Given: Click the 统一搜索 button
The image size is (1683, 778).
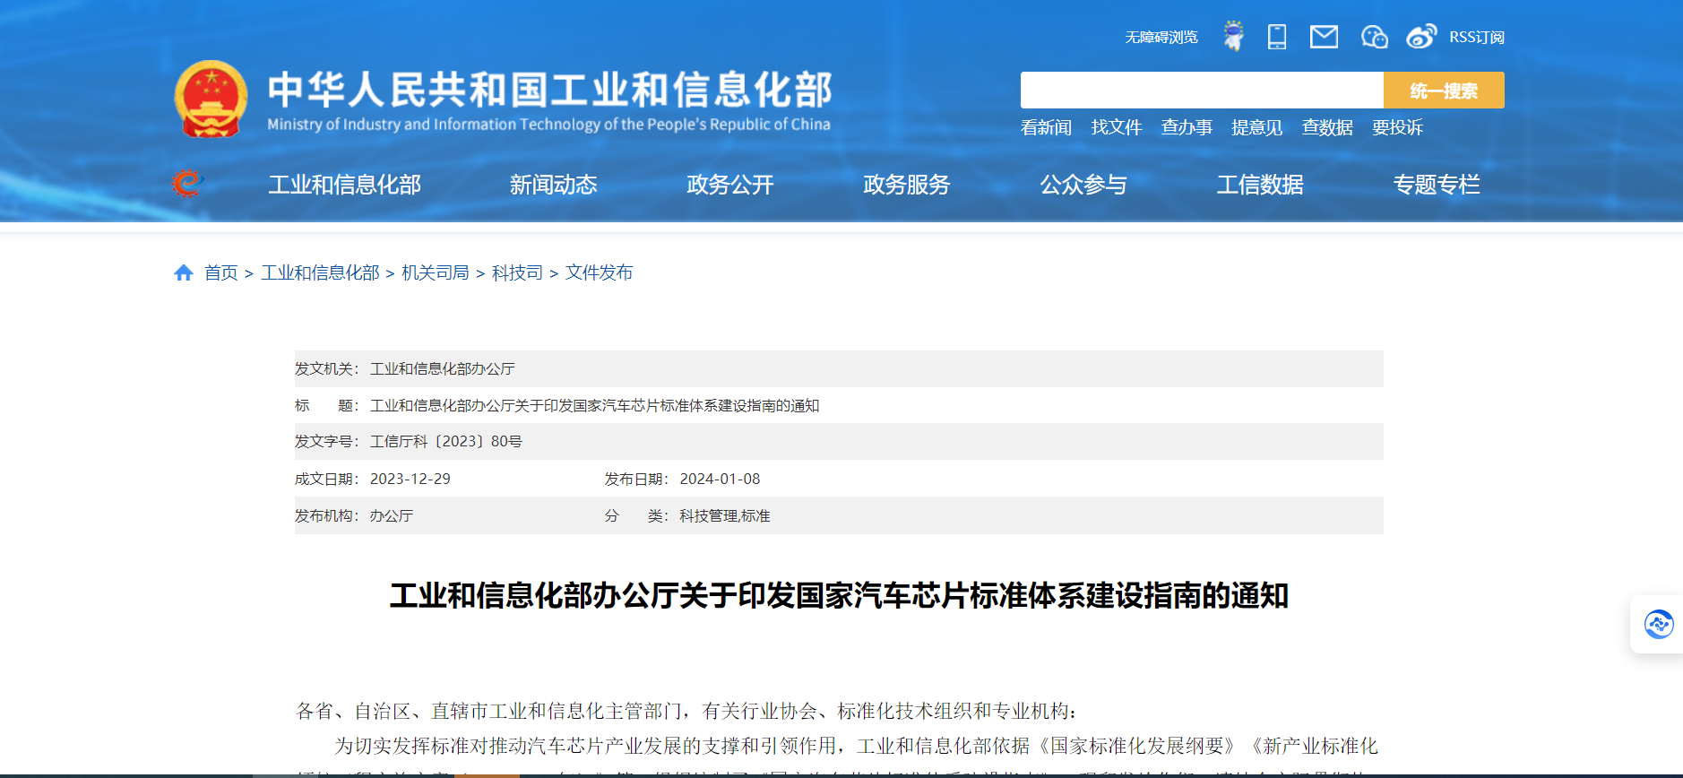Looking at the screenshot, I should click(1444, 91).
